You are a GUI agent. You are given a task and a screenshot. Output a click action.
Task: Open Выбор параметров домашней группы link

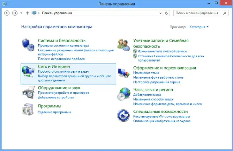[x=74, y=78]
